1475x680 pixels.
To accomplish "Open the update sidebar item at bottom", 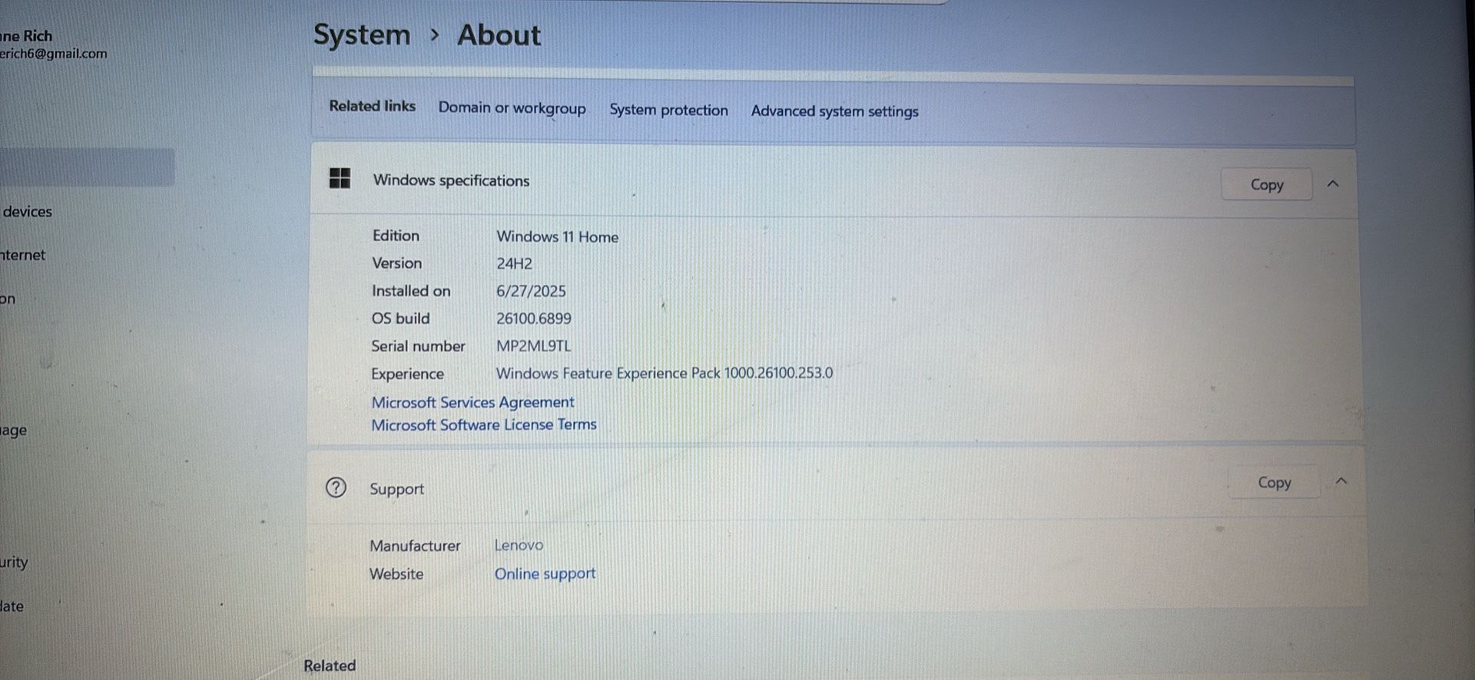I will click(x=12, y=606).
